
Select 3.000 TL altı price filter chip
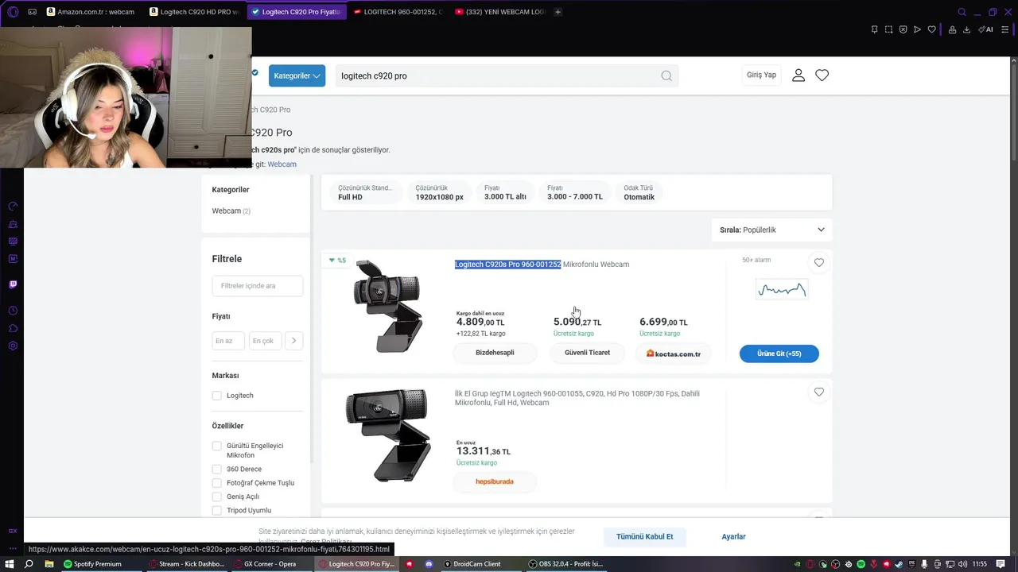coord(505,192)
